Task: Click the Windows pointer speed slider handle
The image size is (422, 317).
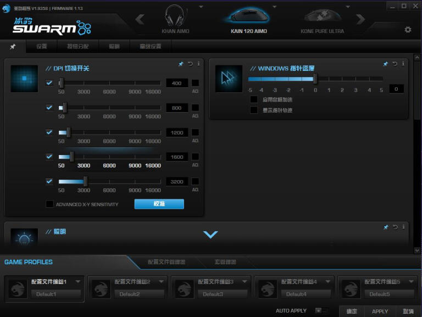Action: [315, 79]
